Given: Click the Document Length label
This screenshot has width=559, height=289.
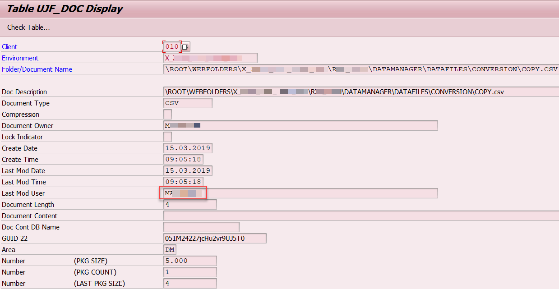Looking at the screenshot, I should (28, 205).
